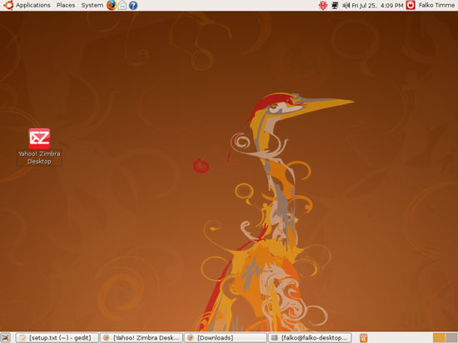Open the blue Help icon in panel
The height and width of the screenshot is (343, 458).
133,5
